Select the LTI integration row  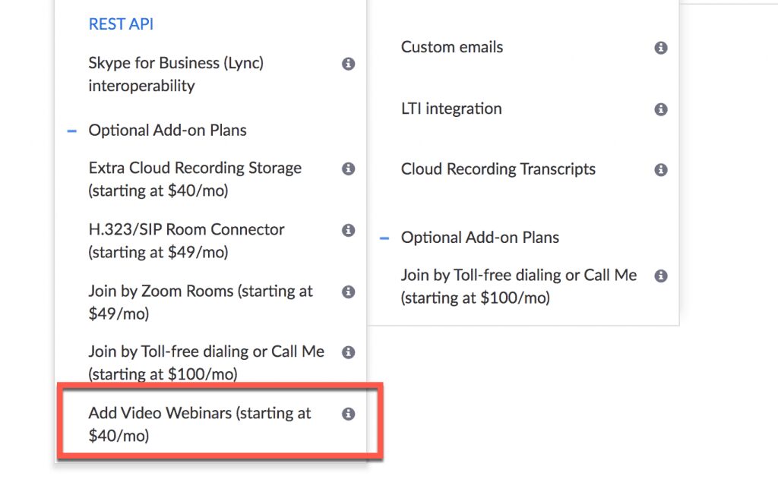(x=451, y=109)
